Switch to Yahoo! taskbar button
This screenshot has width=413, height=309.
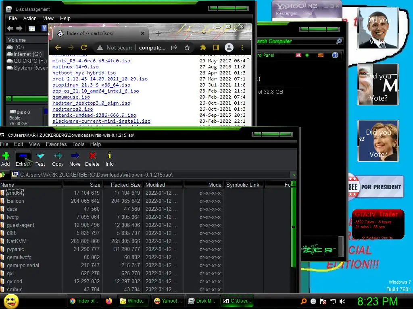pyautogui.click(x=168, y=301)
